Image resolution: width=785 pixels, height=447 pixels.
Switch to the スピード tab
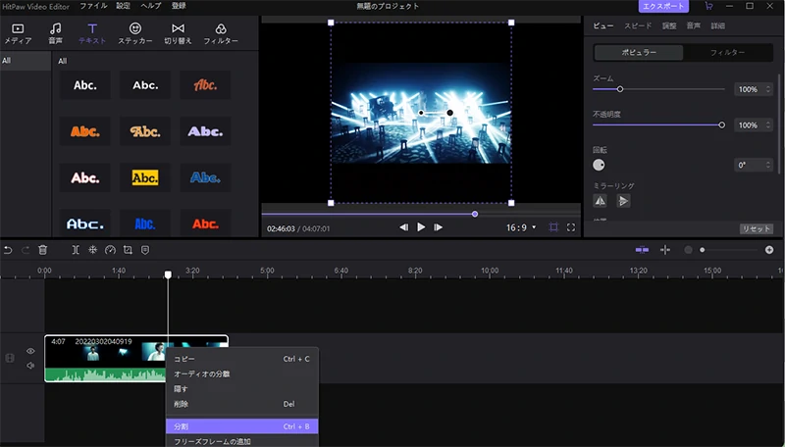click(x=638, y=26)
